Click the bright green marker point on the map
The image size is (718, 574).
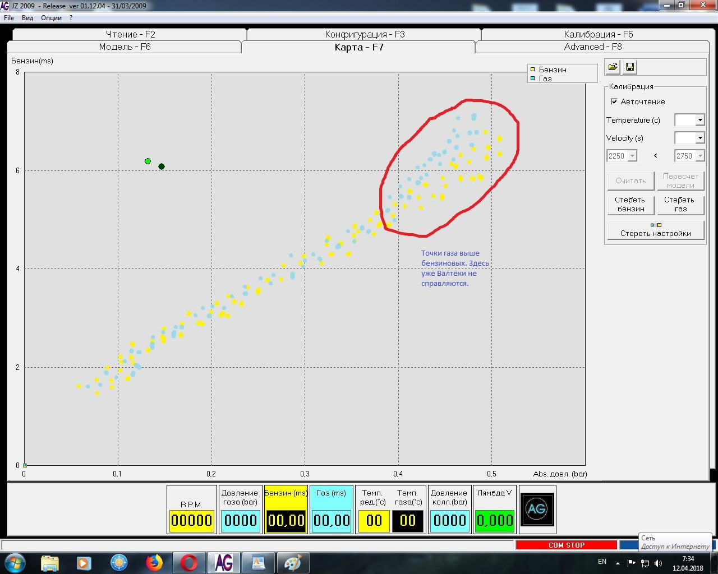click(x=148, y=161)
